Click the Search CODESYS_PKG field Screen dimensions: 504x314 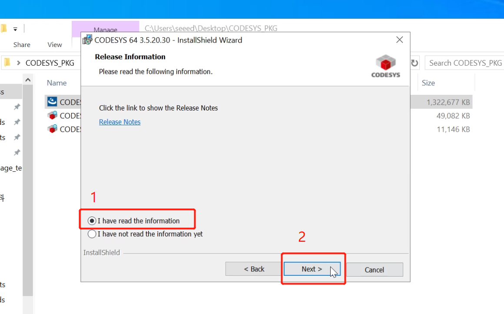[464, 63]
